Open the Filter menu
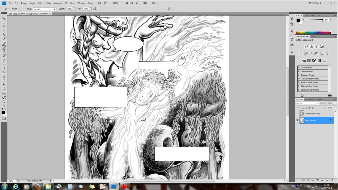 pyautogui.click(x=49, y=3)
